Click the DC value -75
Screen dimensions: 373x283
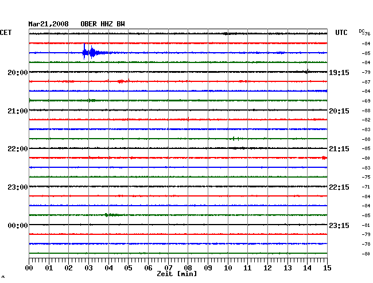pyautogui.click(x=366, y=177)
